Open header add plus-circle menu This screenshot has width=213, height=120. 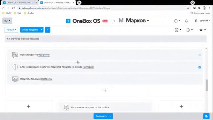177,21
